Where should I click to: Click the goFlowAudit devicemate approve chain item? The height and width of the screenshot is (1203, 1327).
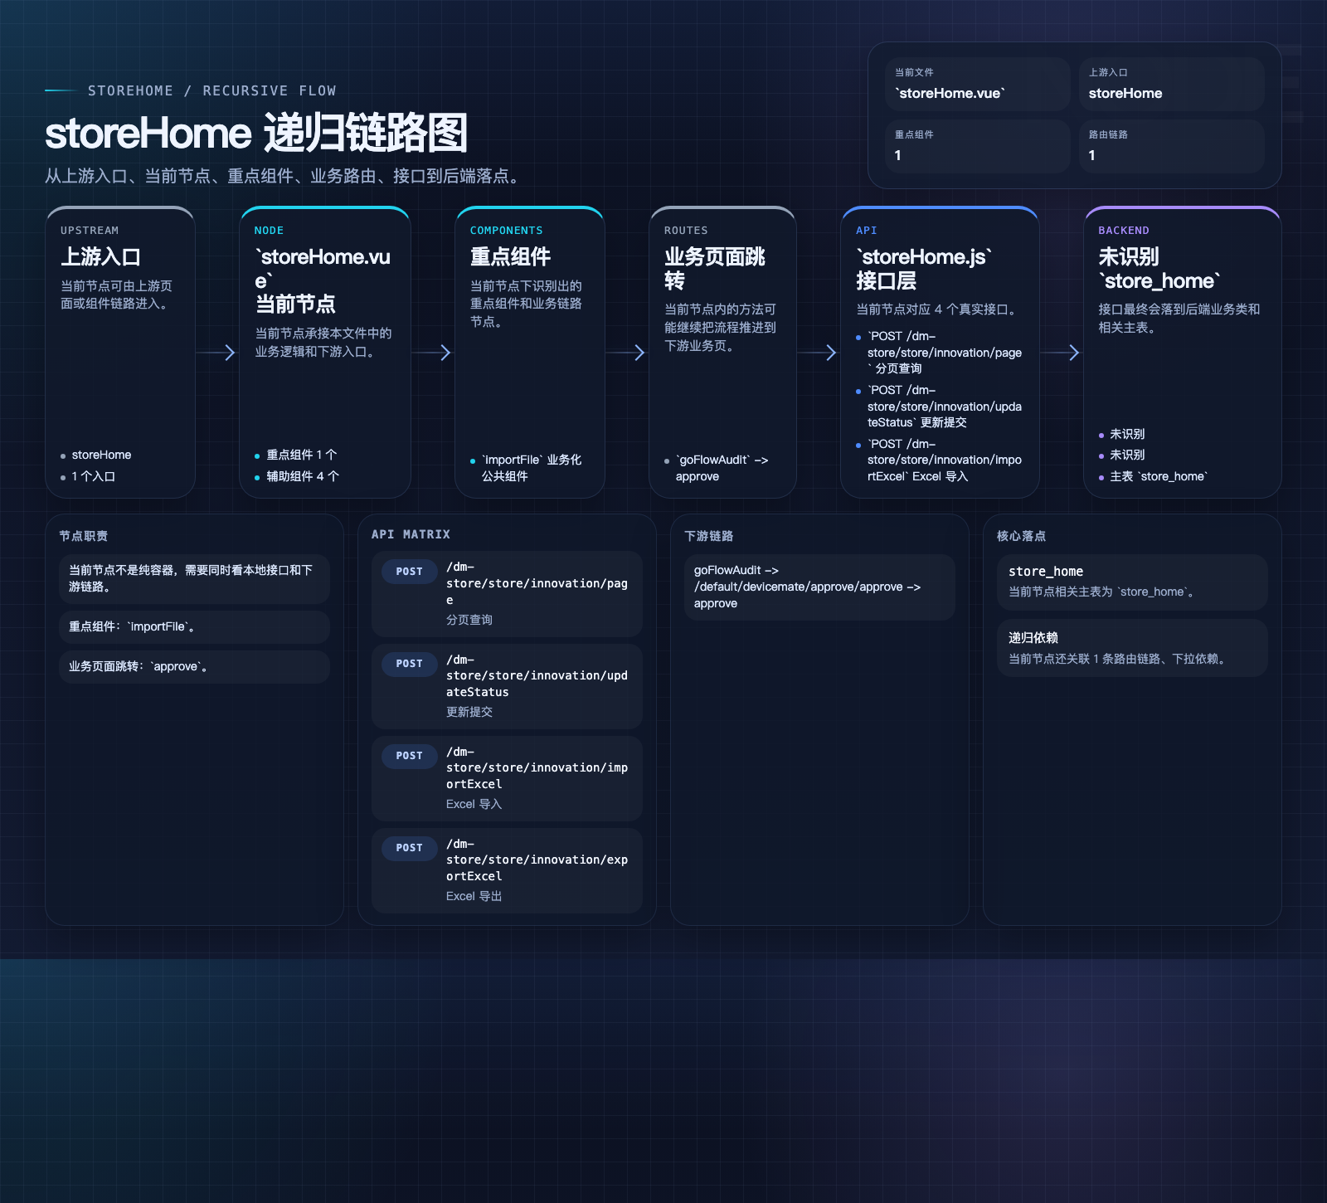click(x=819, y=587)
